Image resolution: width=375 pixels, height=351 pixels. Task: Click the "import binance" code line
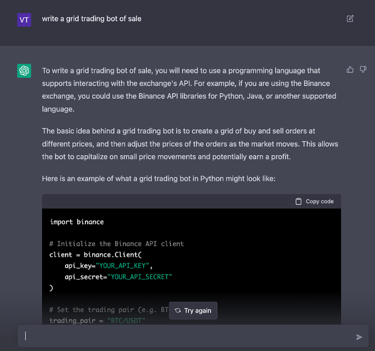click(x=77, y=222)
